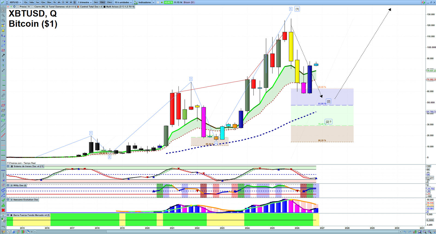Select the magnifier zoom tool in sidebar
The image size is (436, 234).
pos(3,15)
